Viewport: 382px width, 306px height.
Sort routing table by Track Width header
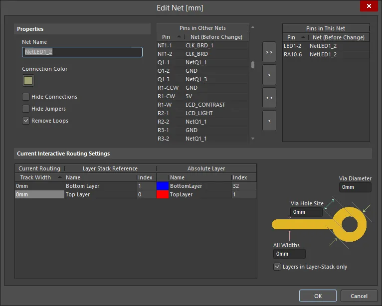[39, 177]
